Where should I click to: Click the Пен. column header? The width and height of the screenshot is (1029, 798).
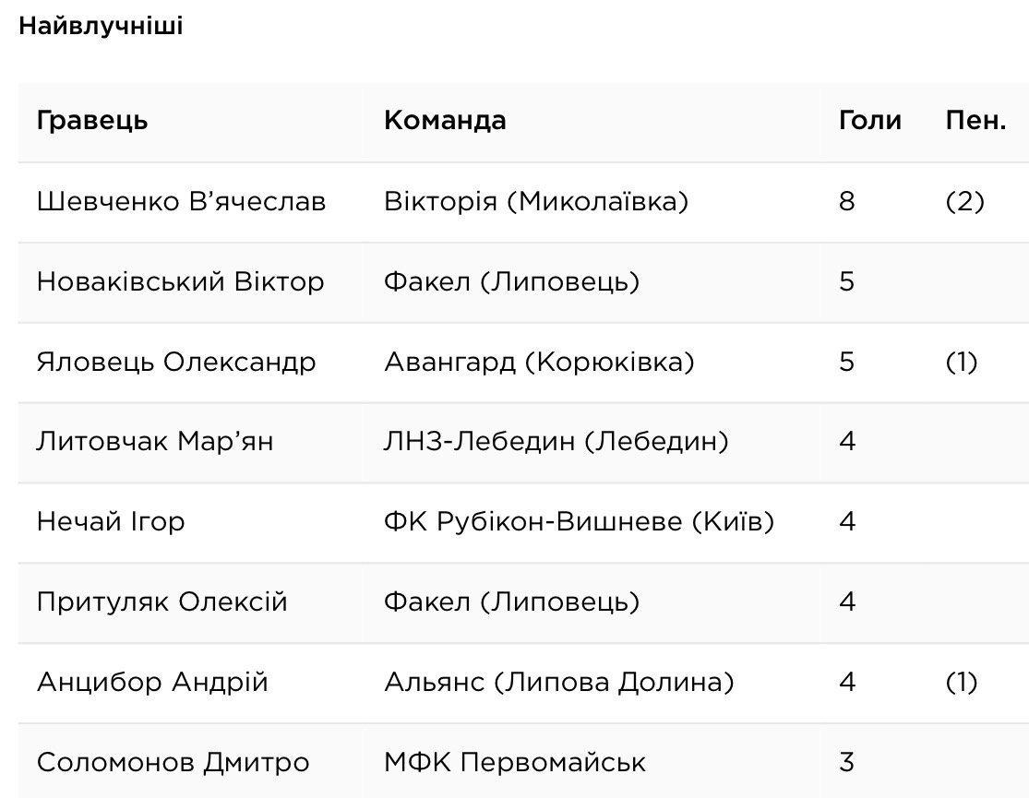click(975, 121)
